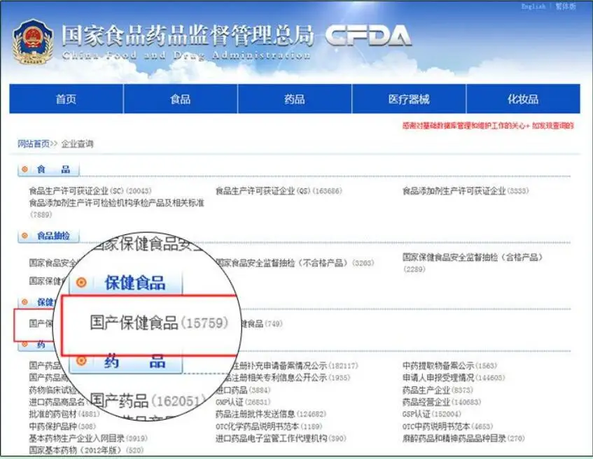Open the GSP认证 database link
This screenshot has height=459, width=593.
pos(431,414)
